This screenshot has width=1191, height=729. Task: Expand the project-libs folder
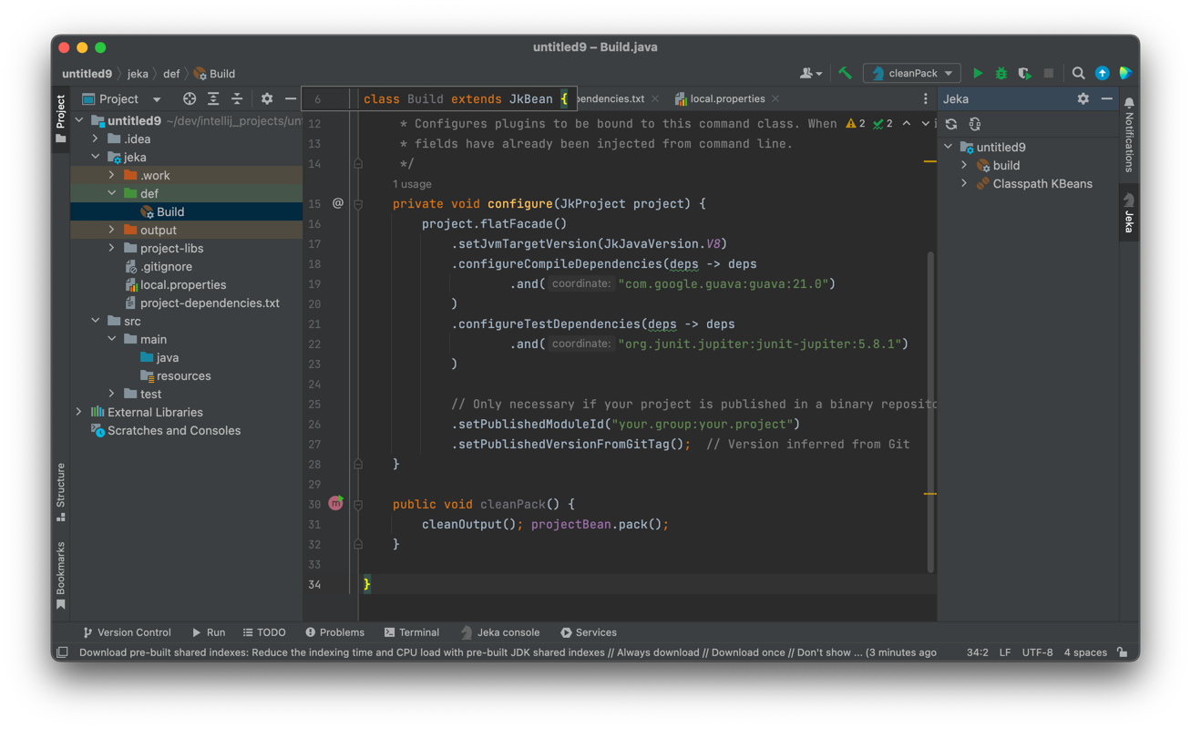(x=112, y=248)
